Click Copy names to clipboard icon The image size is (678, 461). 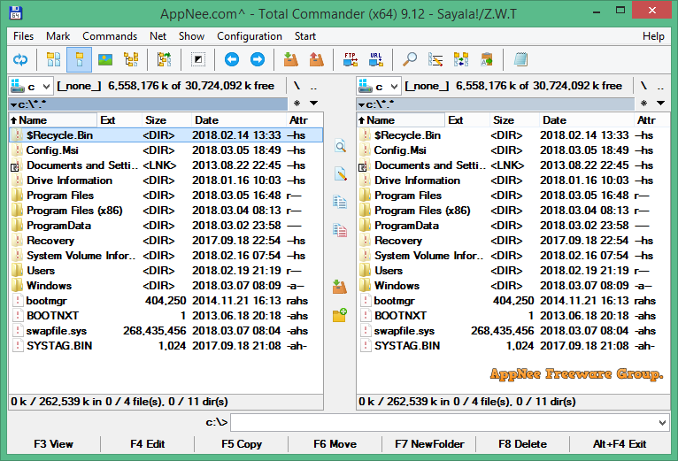coord(487,59)
